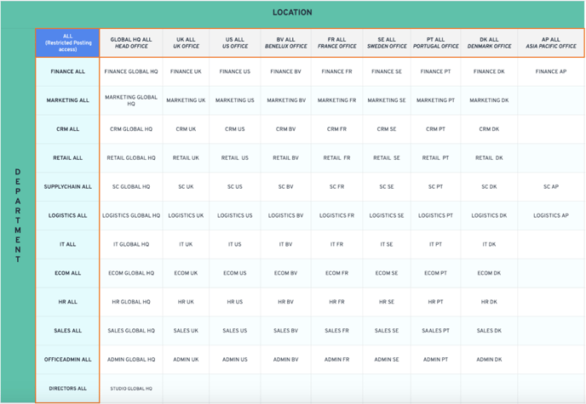The image size is (586, 404).
Task: Click the LOCATION banner heading
Action: tap(292, 13)
